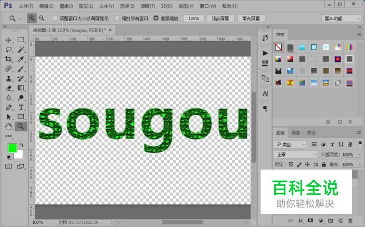Image resolution: width=365 pixels, height=227 pixels.
Task: Click the zoom out mode icon in options bar
Action: 42,18
